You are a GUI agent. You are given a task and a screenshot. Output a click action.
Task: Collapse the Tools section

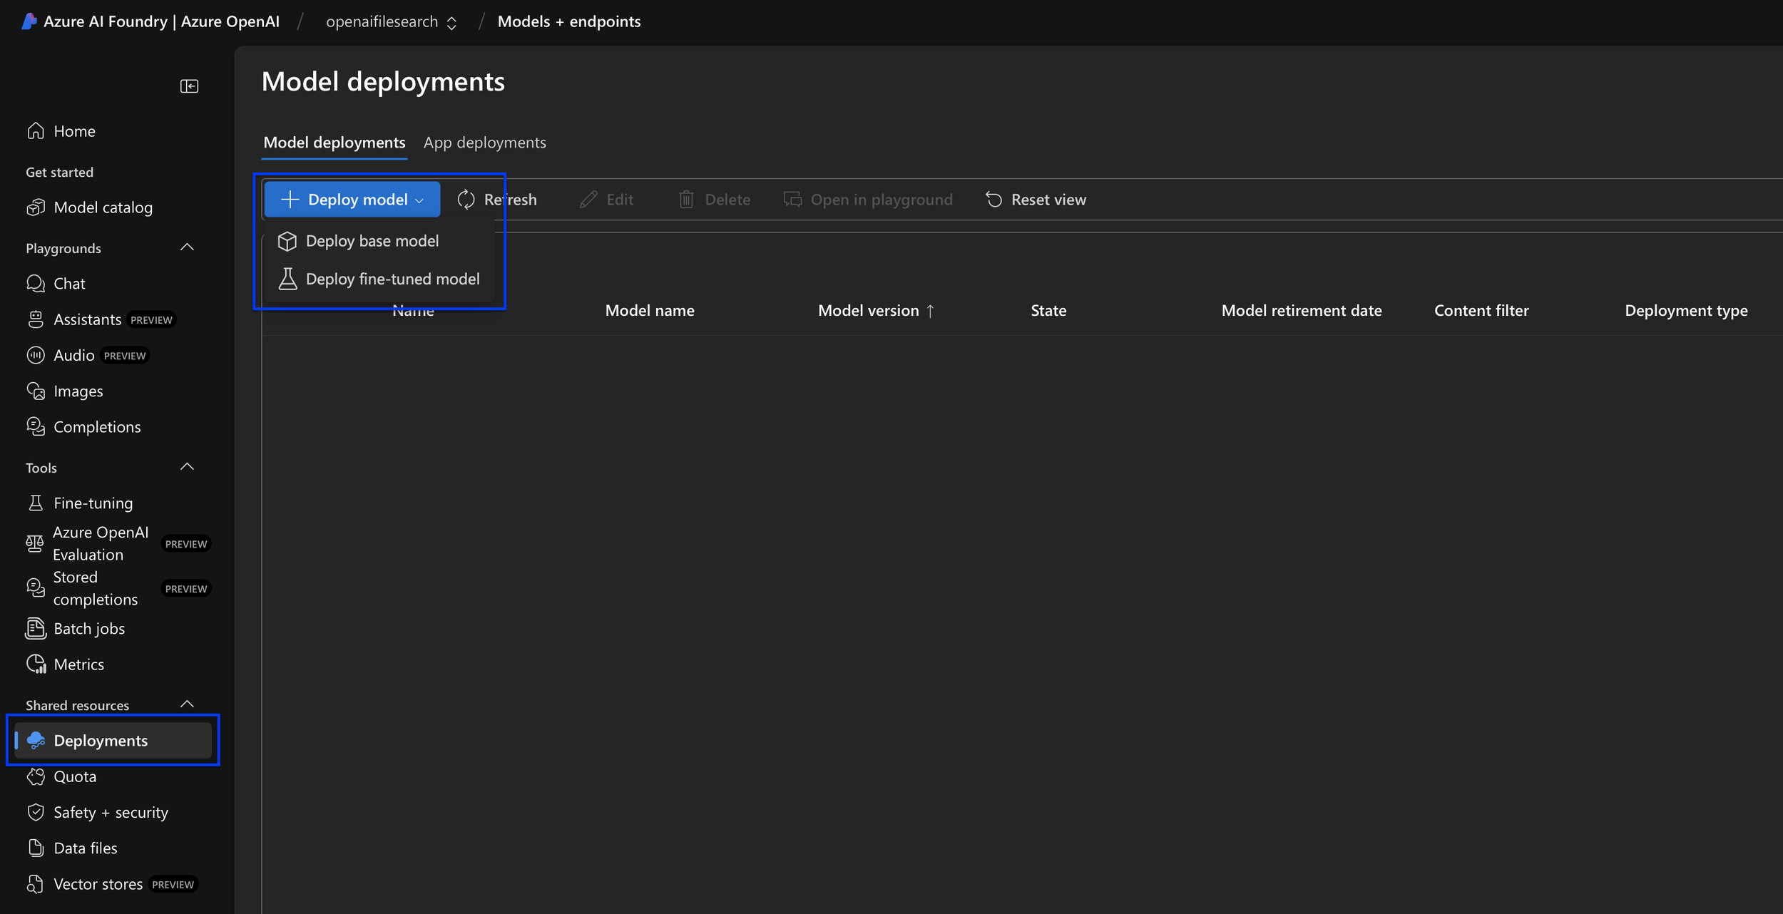tap(187, 467)
